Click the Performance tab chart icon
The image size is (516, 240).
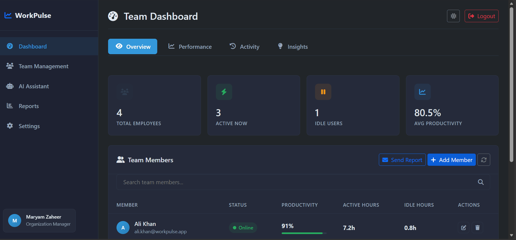point(171,46)
